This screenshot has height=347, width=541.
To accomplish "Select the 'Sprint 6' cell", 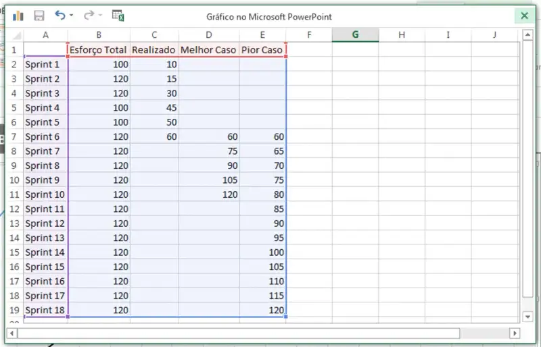I will [45, 137].
